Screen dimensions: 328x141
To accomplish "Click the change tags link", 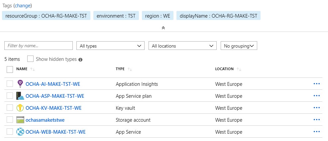I will click(x=23, y=6).
